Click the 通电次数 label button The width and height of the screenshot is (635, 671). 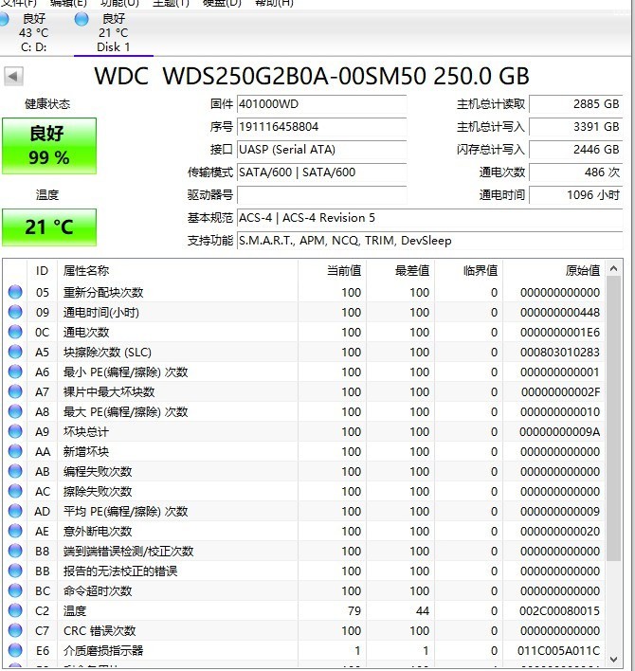[x=502, y=172]
